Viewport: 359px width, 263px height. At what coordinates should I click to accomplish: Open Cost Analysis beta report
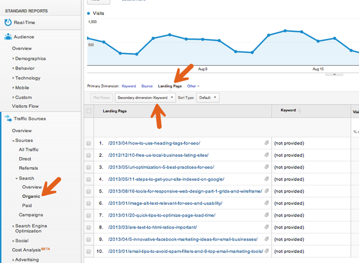click(x=31, y=250)
